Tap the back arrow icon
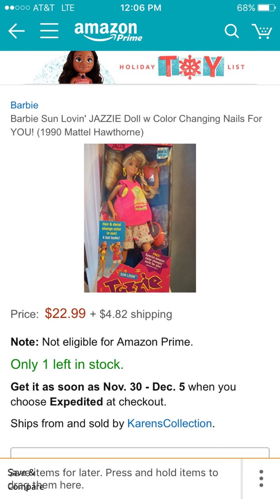The width and height of the screenshot is (280, 499). click(x=16, y=31)
